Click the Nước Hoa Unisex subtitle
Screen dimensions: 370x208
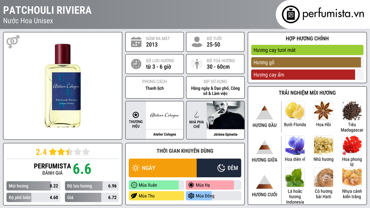pyautogui.click(x=28, y=21)
